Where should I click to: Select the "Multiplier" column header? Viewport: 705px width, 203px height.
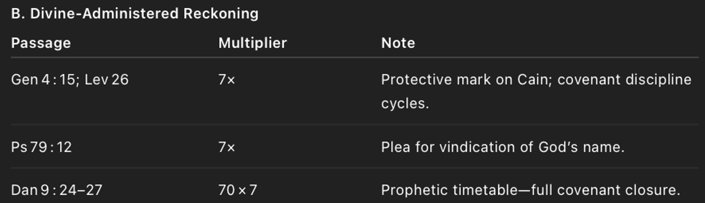(252, 43)
